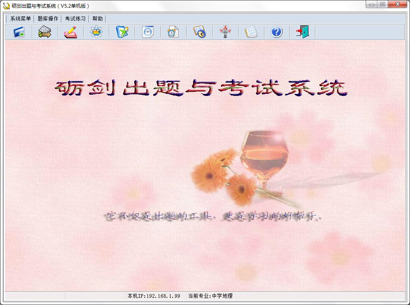Click the documents with arrow toolbar icon

coord(45,32)
